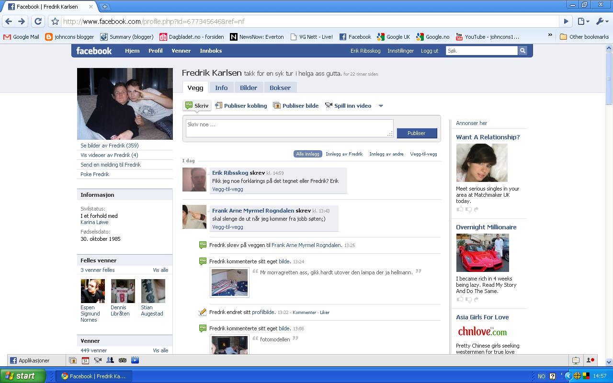Screen dimensions: 613x383
Task: Open the Other bookmarks folder
Action: tap(584, 37)
